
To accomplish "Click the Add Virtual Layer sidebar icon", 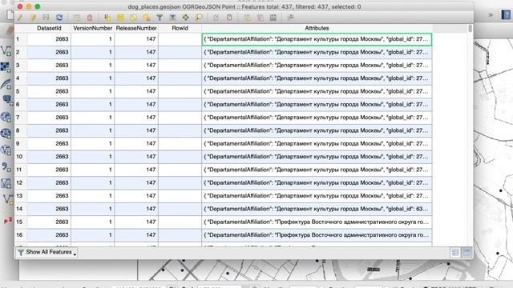I will 6,183.
